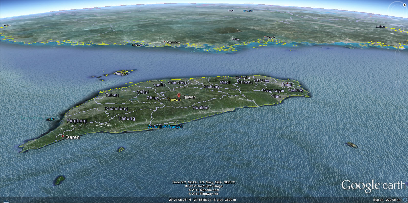Viewport: 408px width, 203px height.
Task: Click the Wu-shih-Pi Canyon blue label
Action: [165, 126]
